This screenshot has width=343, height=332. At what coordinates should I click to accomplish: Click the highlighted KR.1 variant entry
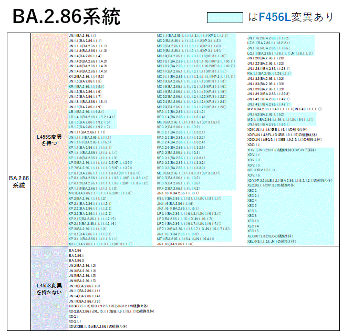coord(86,86)
